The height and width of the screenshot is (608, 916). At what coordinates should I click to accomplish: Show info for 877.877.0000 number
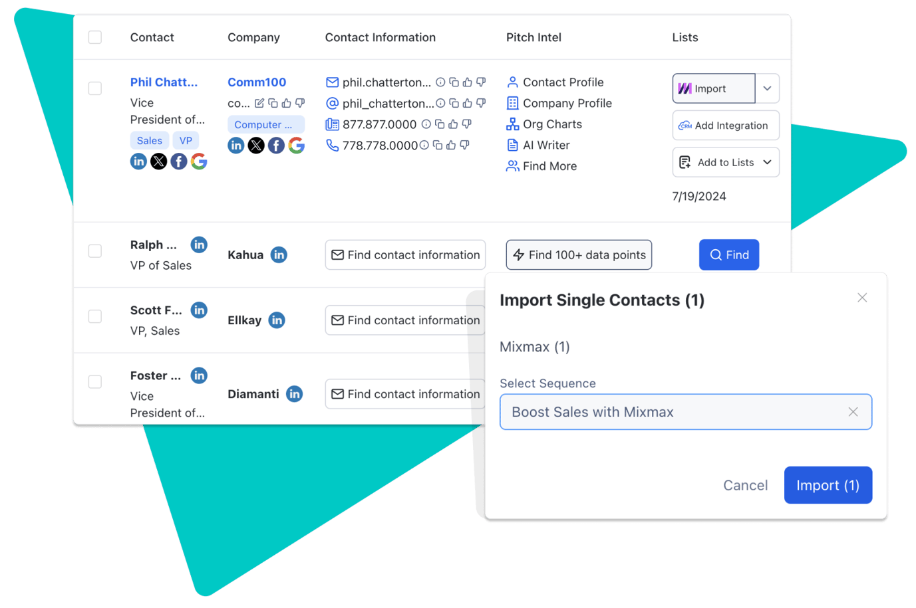click(426, 124)
